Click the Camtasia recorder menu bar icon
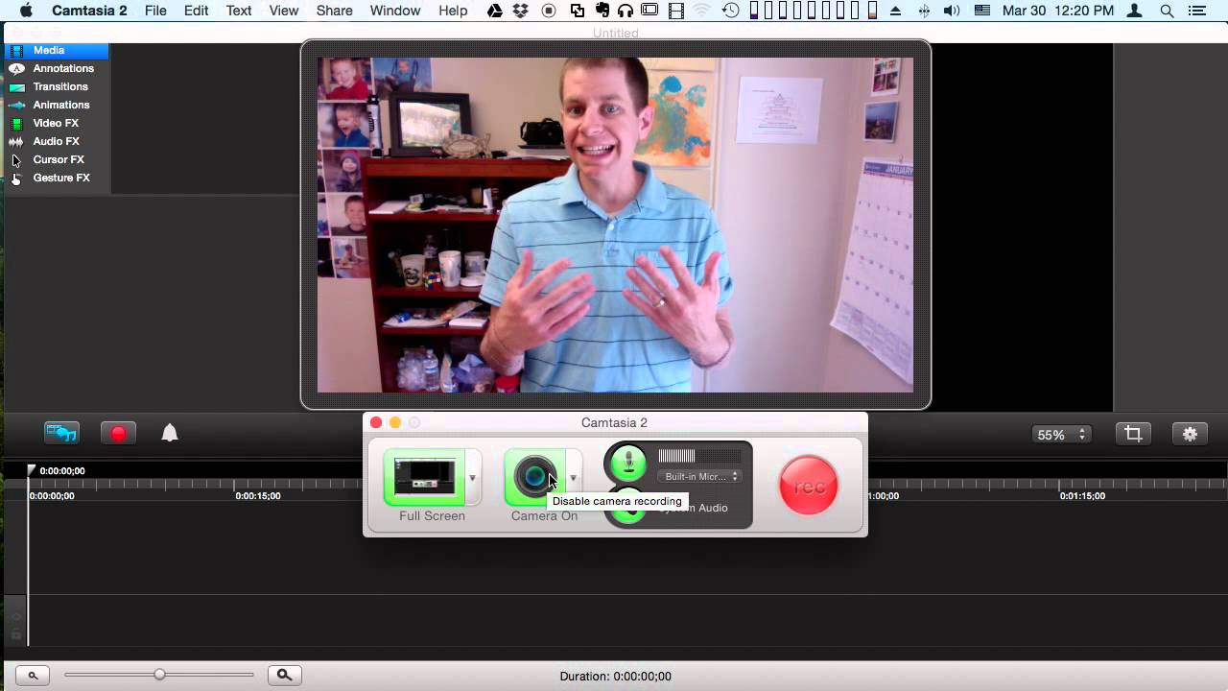 (549, 11)
